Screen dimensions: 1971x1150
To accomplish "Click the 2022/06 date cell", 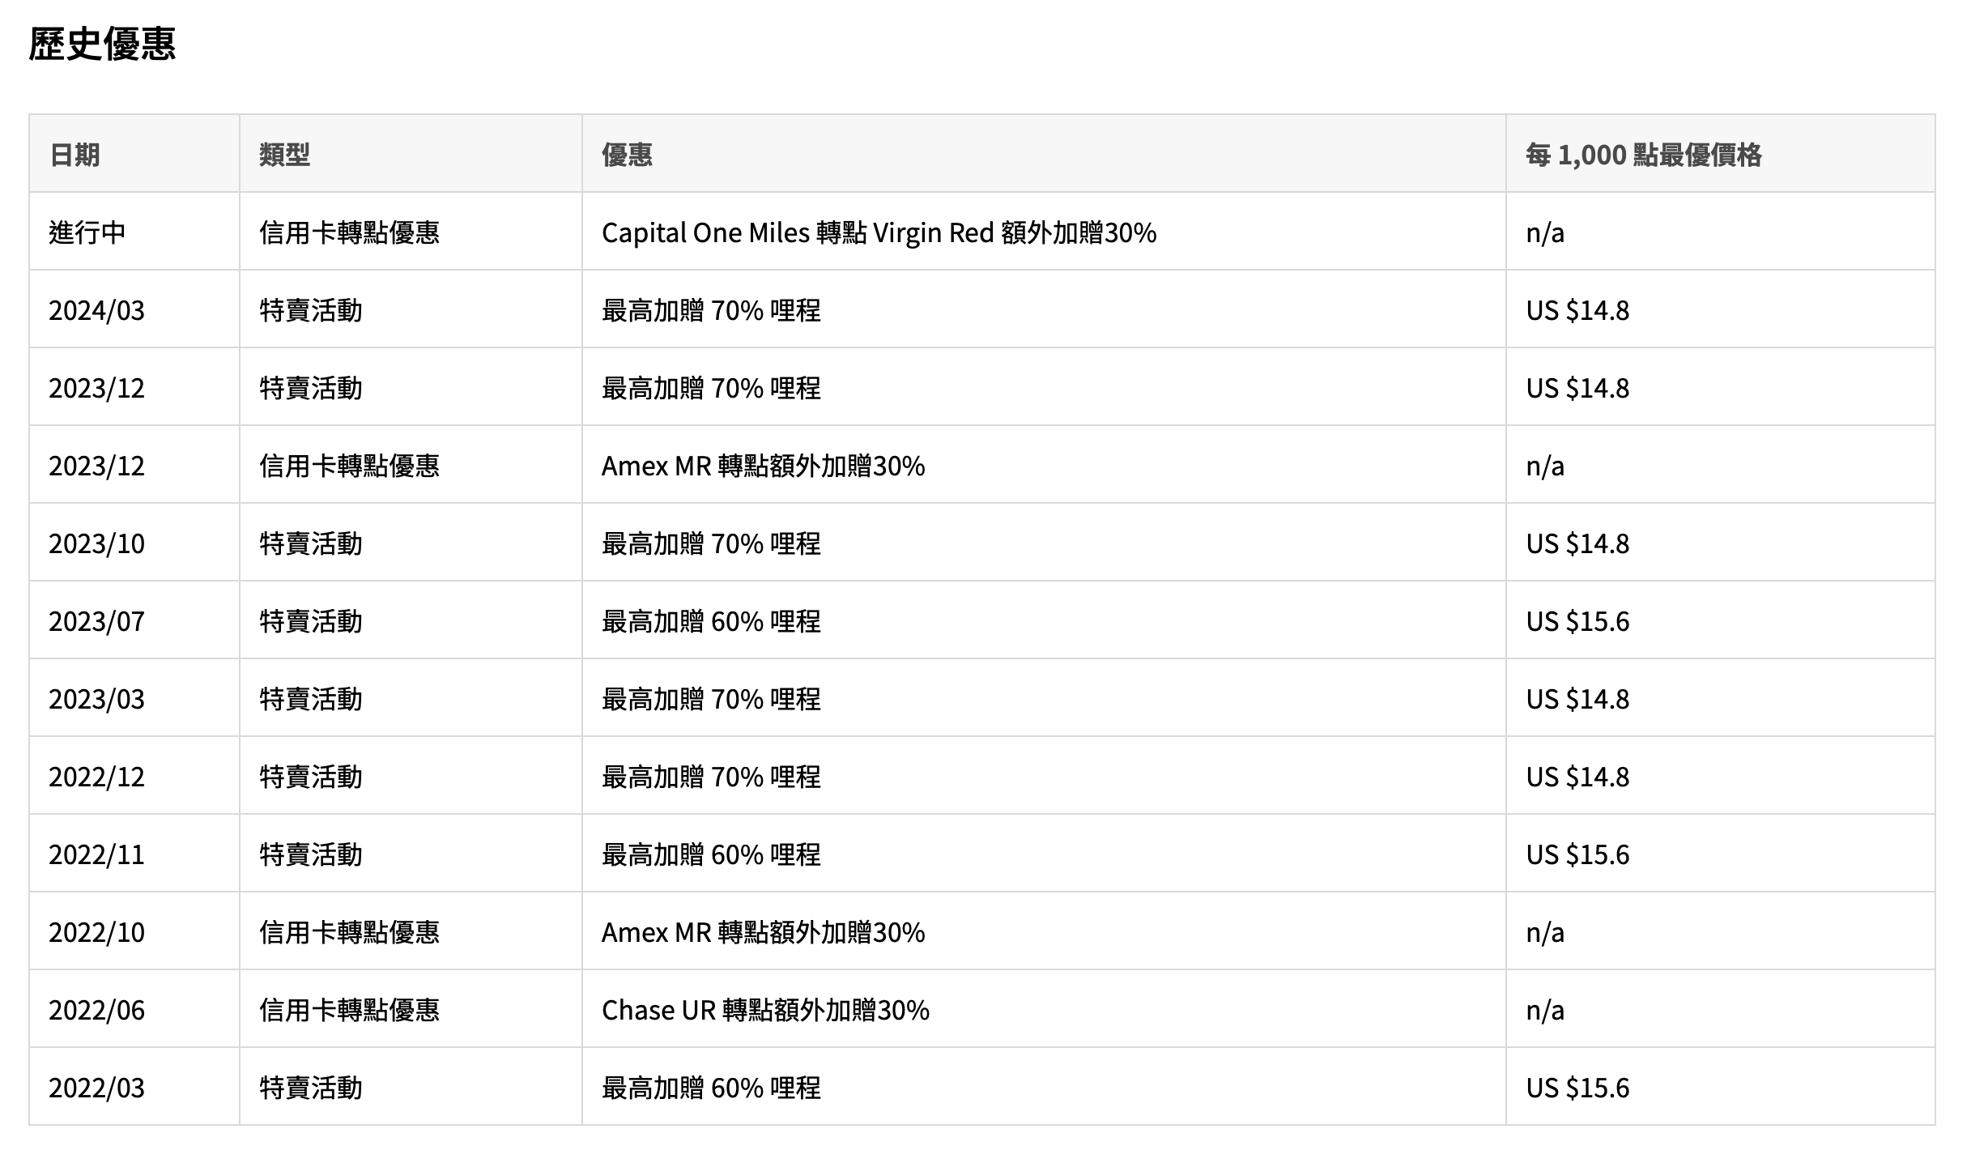I will tap(96, 1010).
